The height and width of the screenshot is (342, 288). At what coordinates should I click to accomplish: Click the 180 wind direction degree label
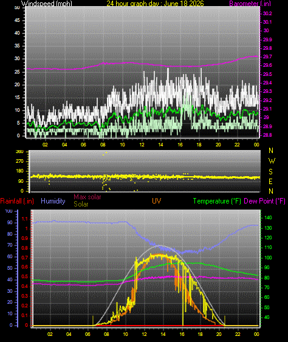pyautogui.click(x=19, y=171)
